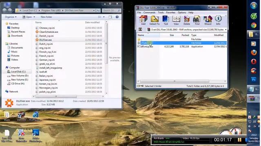Open the change view dropdown in Explorer

tap(104, 17)
